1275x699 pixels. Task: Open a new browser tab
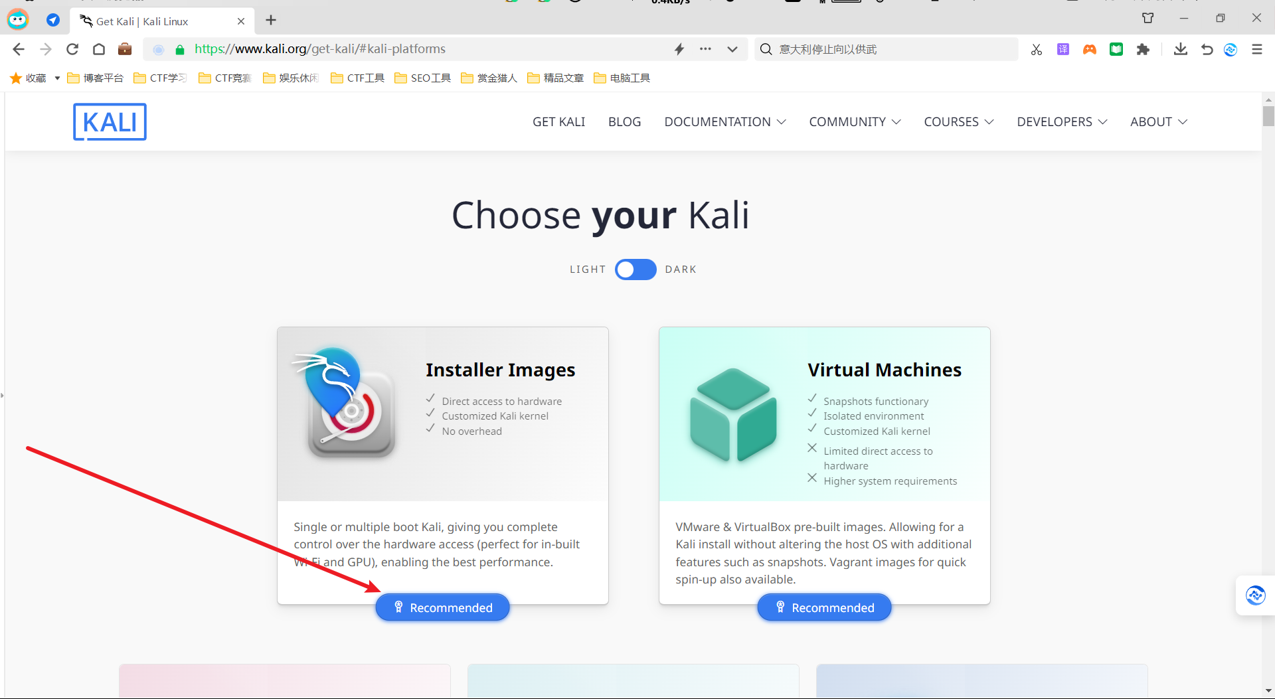[x=271, y=21]
